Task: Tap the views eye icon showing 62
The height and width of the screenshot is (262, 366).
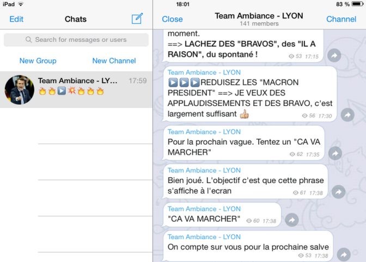Action: point(292,154)
